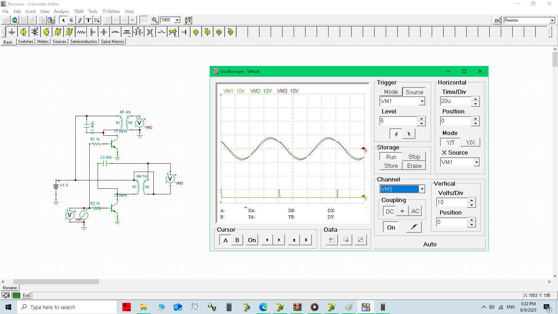Image resolution: width=558 pixels, height=314 pixels.
Task: Toggle the grid display icon
Action: click(x=144, y=20)
